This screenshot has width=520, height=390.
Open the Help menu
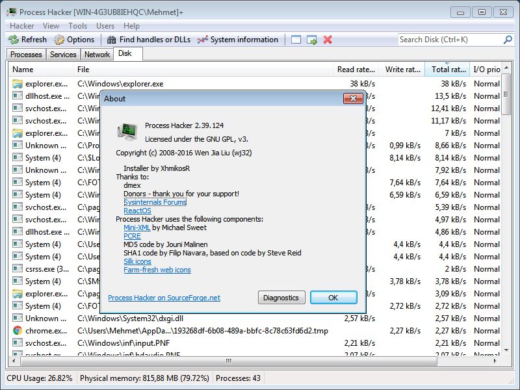tap(131, 26)
